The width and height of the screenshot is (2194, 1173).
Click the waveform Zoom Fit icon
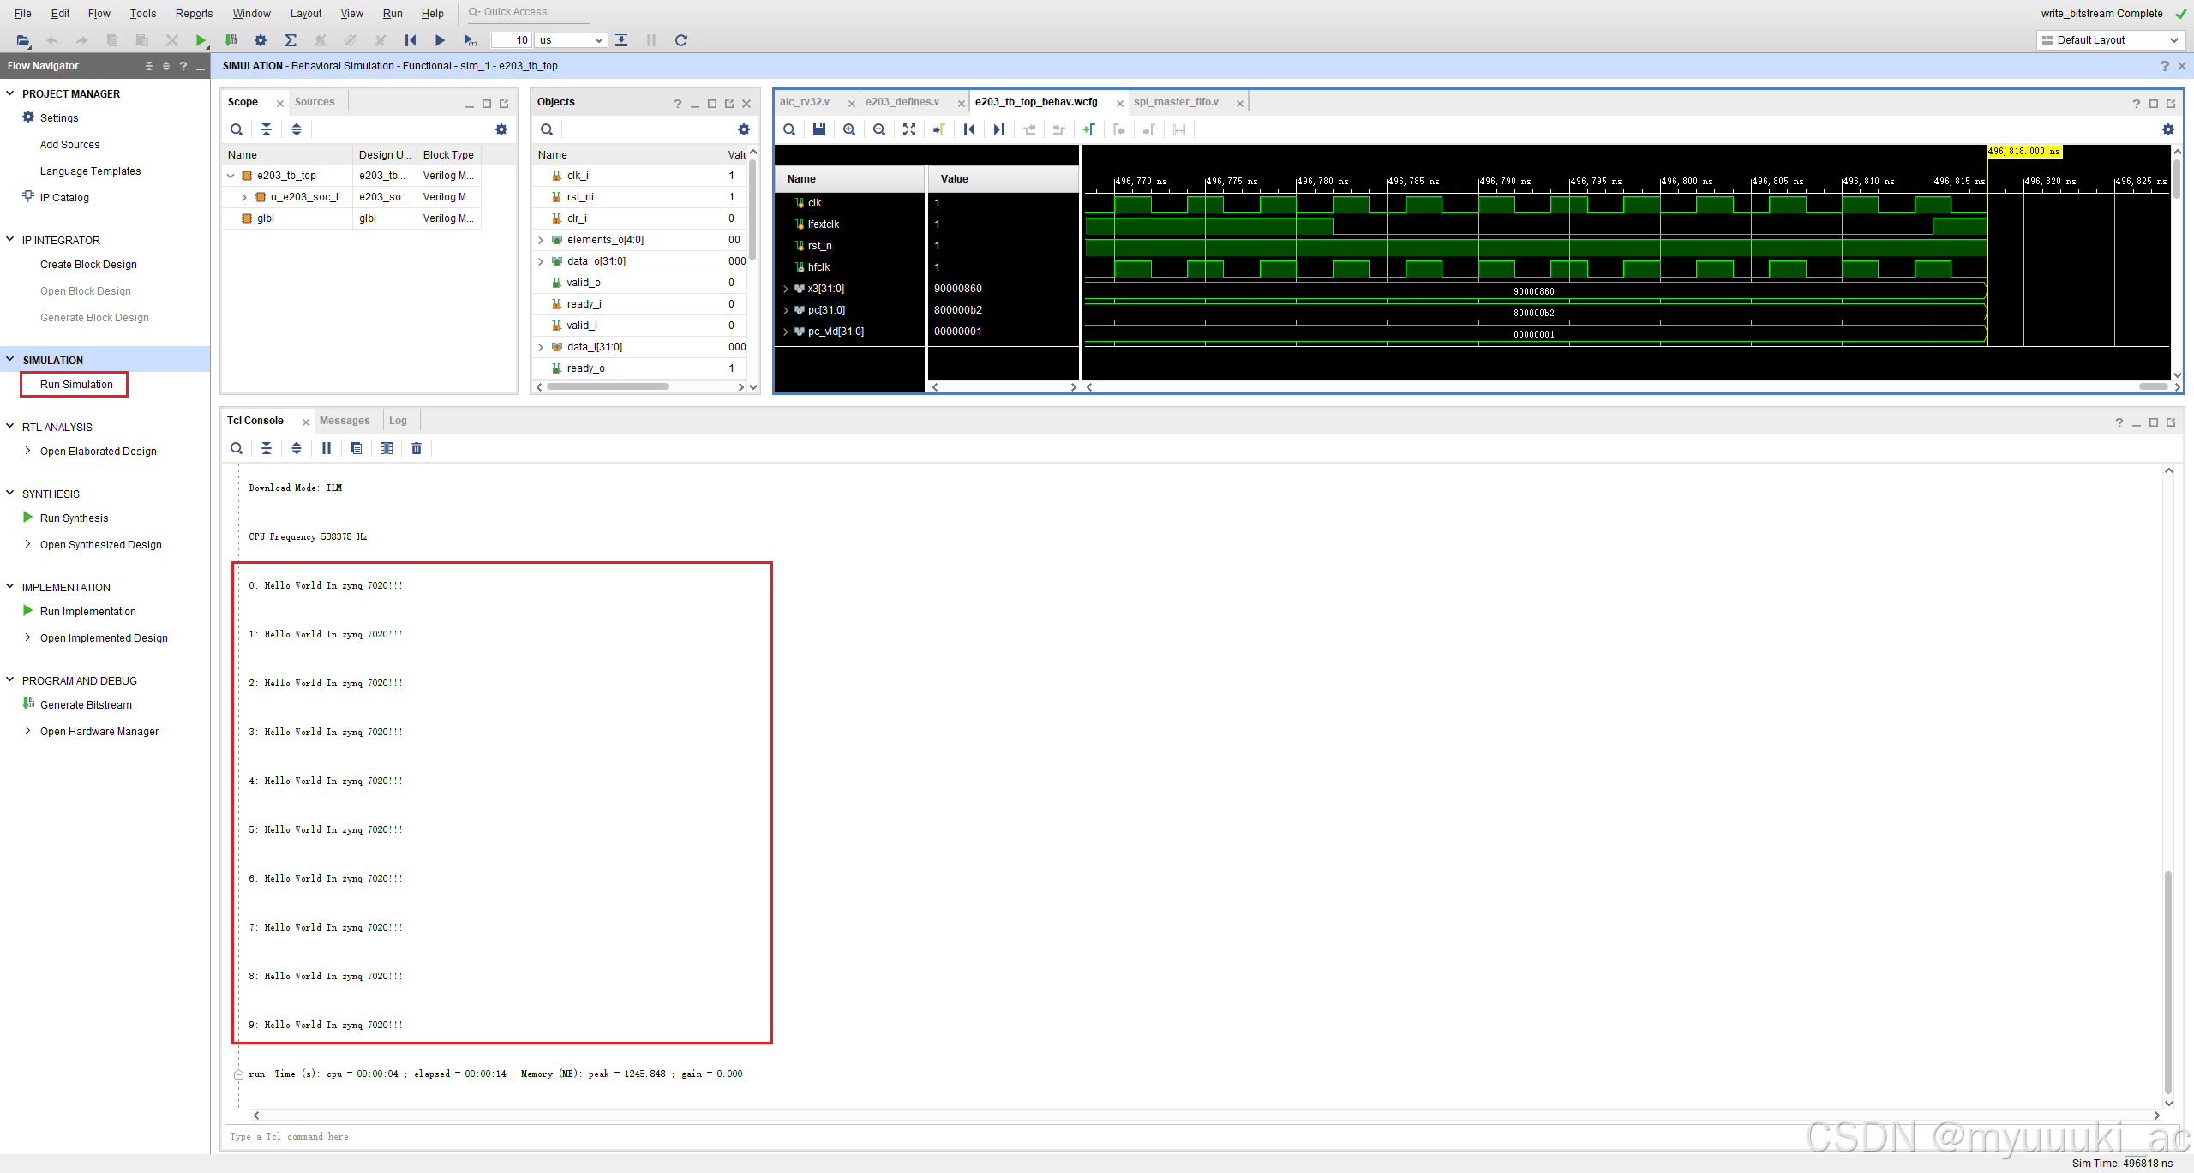pyautogui.click(x=909, y=129)
